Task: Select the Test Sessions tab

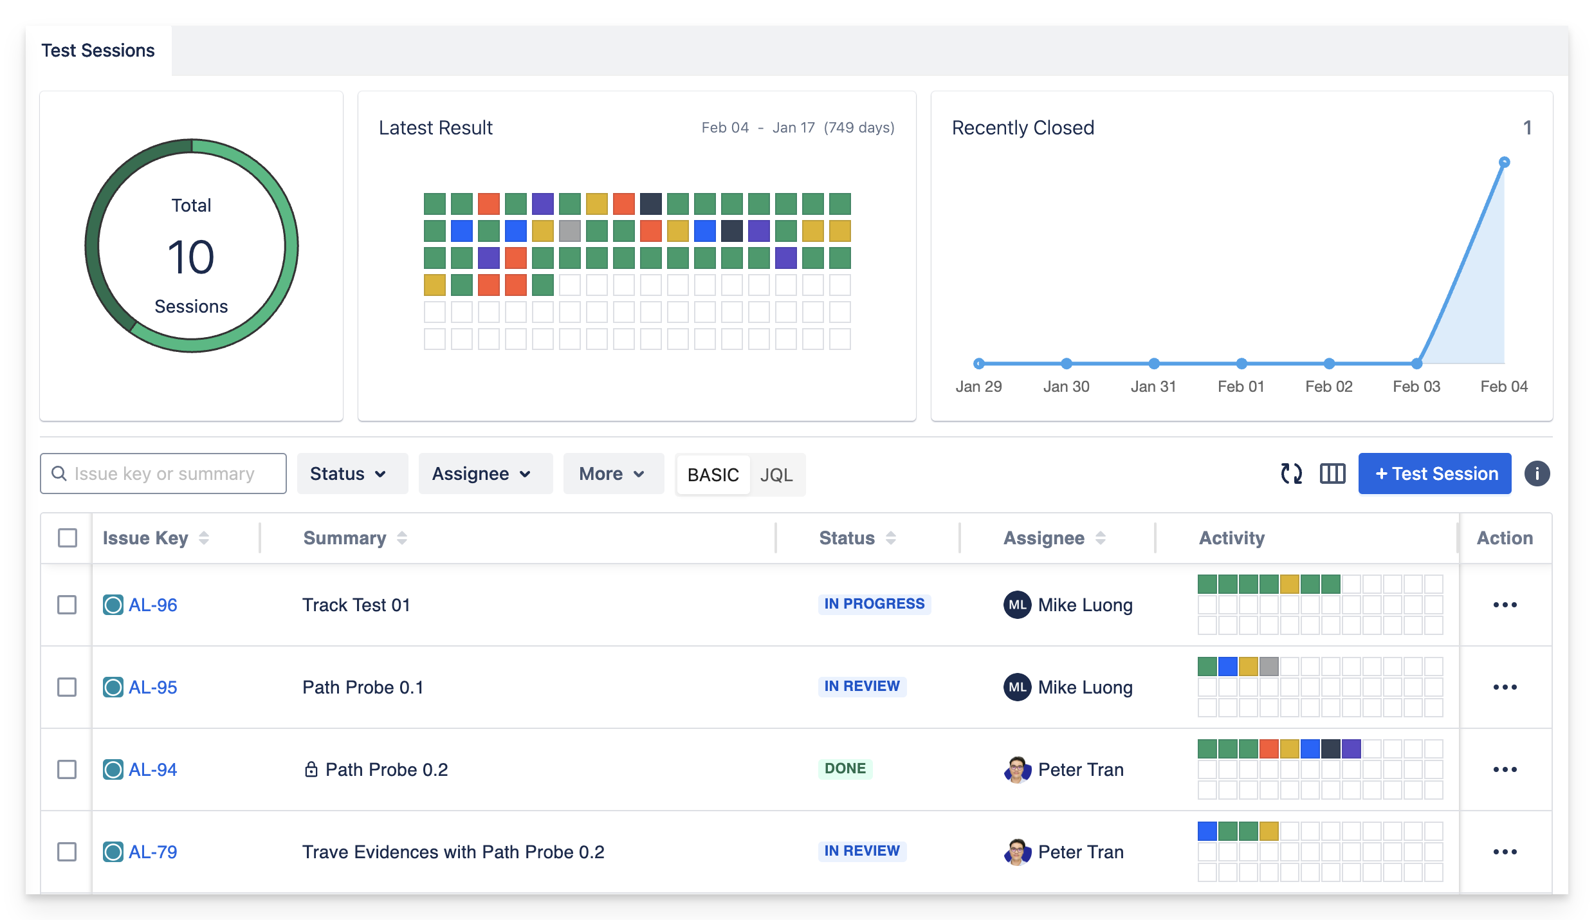Action: [98, 51]
